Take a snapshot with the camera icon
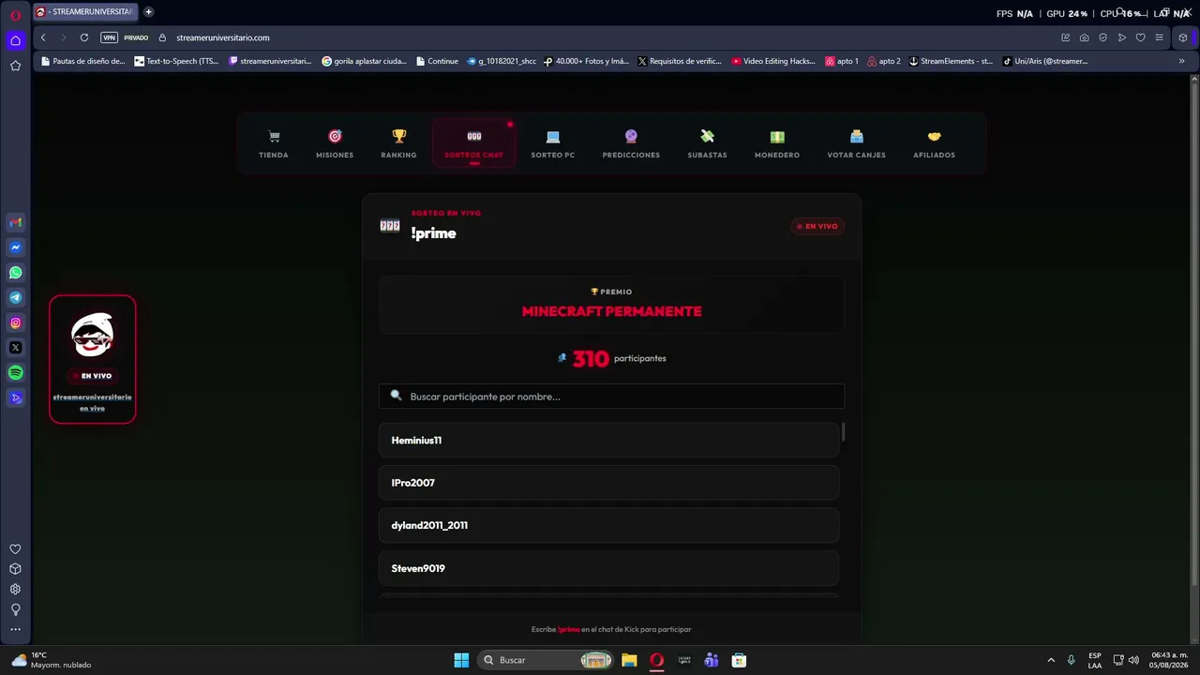Image resolution: width=1200 pixels, height=675 pixels. click(x=1084, y=37)
